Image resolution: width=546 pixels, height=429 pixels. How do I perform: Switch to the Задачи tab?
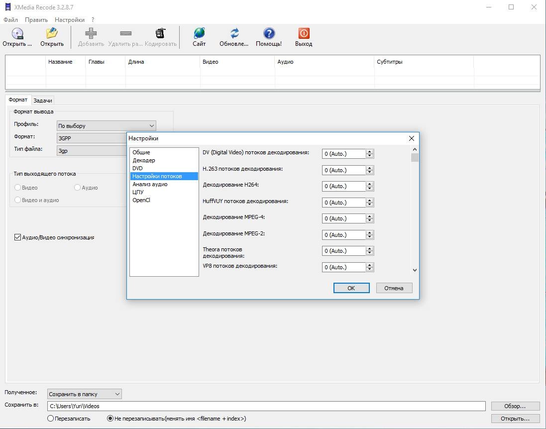(x=43, y=101)
